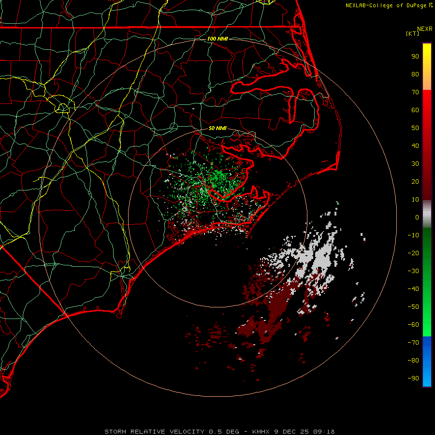The height and width of the screenshot is (435, 435).
Task: Click the [KT] units label
Action: [x=413, y=33]
